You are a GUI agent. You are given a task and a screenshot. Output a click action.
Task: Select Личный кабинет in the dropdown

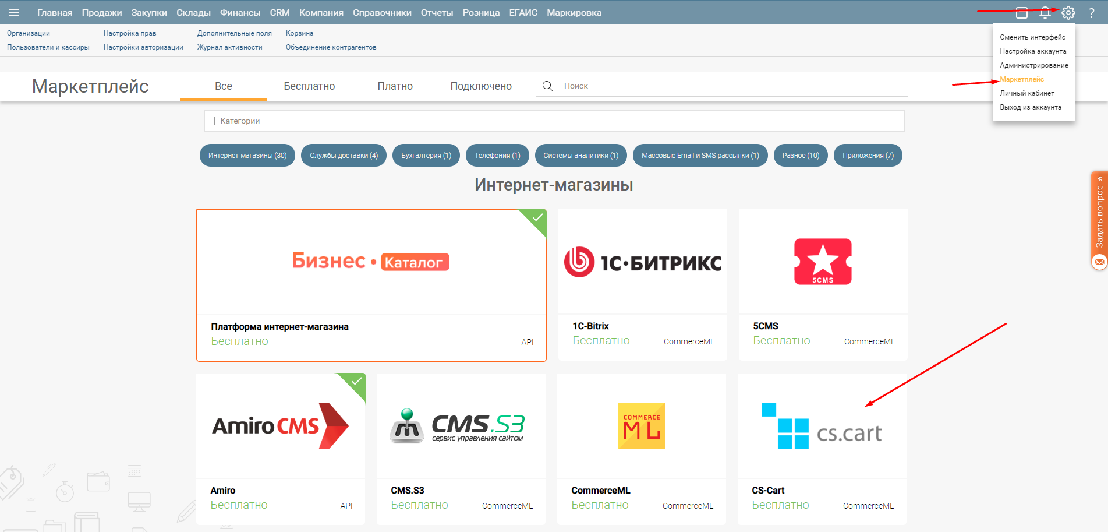(1027, 93)
